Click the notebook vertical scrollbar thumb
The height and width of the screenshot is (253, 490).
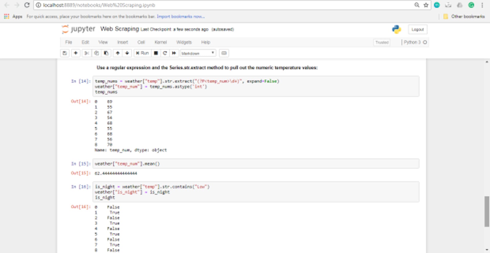[x=487, y=211]
